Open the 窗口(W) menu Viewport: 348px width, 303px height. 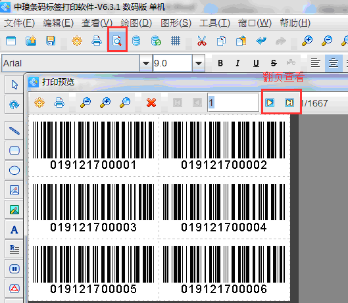[x=255, y=23]
